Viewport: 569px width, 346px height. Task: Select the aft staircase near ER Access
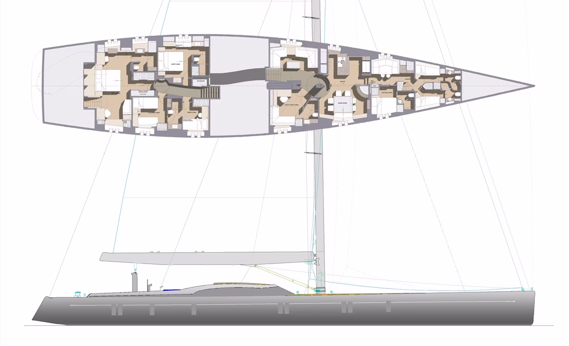coord(209,92)
